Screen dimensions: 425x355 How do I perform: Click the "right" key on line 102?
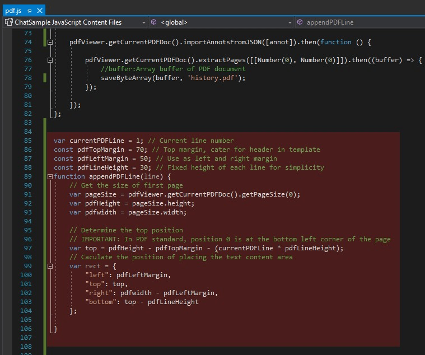[x=99, y=293]
